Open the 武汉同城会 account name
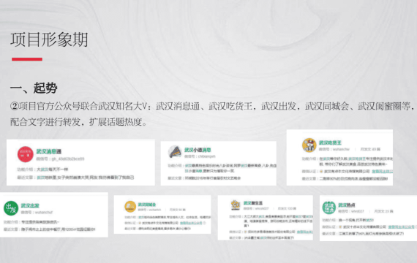This screenshot has height=263, width=417. 147,205
